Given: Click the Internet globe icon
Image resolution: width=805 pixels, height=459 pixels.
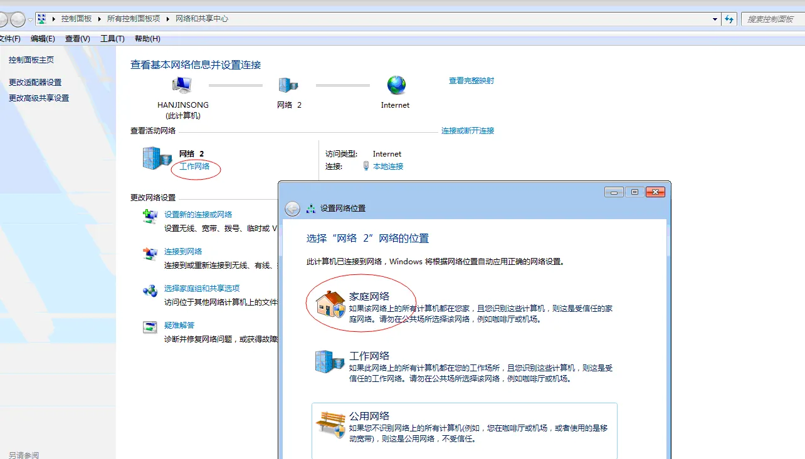Looking at the screenshot, I should (x=396, y=85).
